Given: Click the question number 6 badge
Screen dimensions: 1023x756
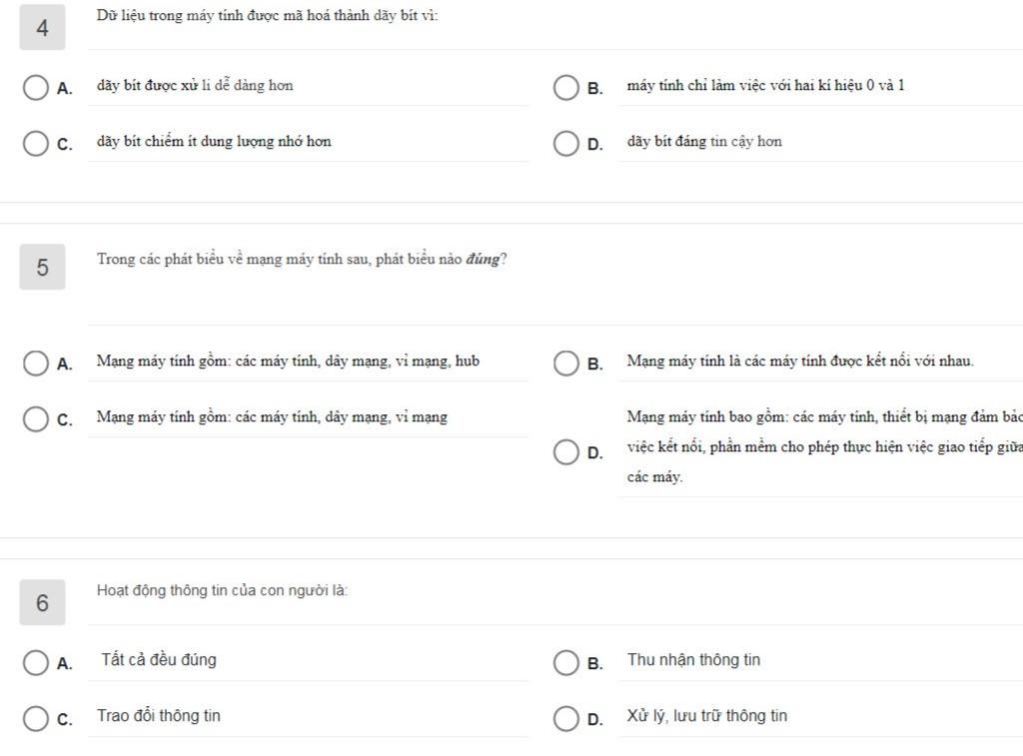Looking at the screenshot, I should point(42,602).
